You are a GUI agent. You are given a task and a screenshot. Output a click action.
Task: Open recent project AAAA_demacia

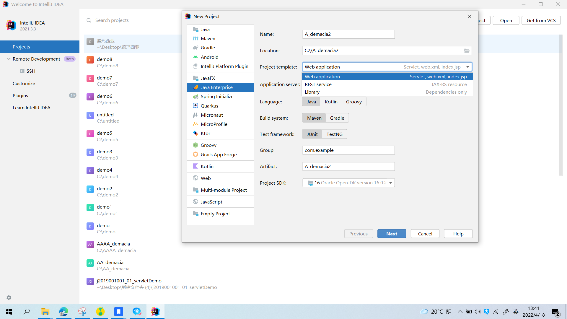(133, 247)
